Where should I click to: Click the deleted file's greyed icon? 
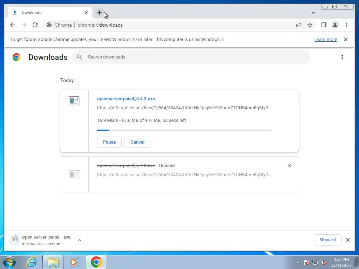pyautogui.click(x=74, y=174)
